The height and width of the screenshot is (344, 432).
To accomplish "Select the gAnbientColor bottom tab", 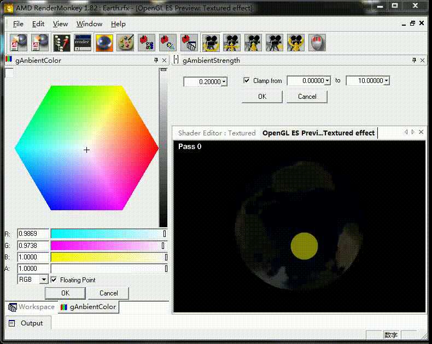I will [x=88, y=307].
